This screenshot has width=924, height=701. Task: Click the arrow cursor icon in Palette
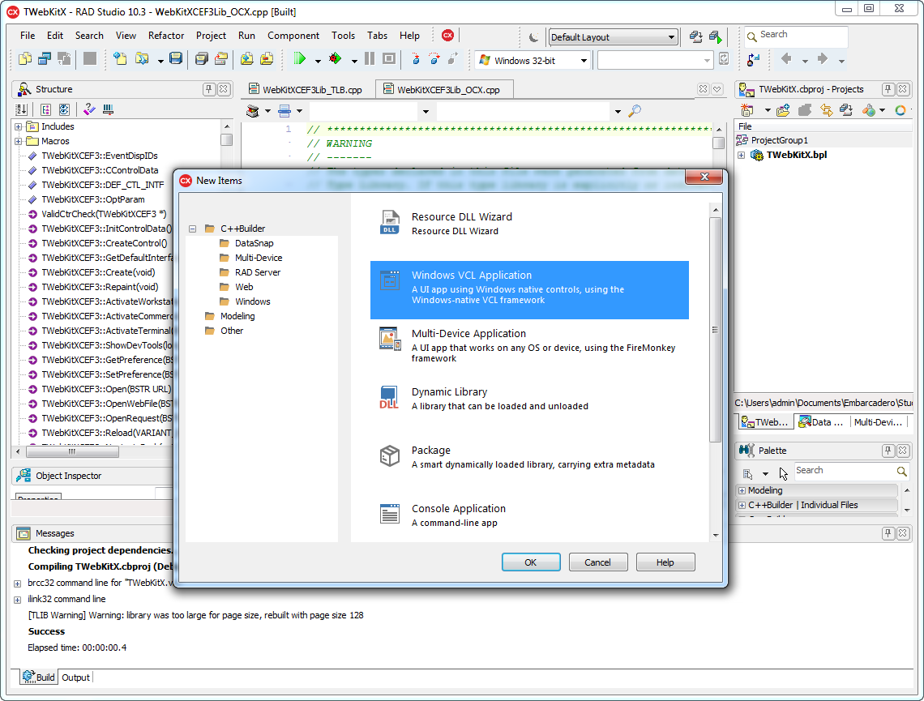pyautogui.click(x=783, y=473)
